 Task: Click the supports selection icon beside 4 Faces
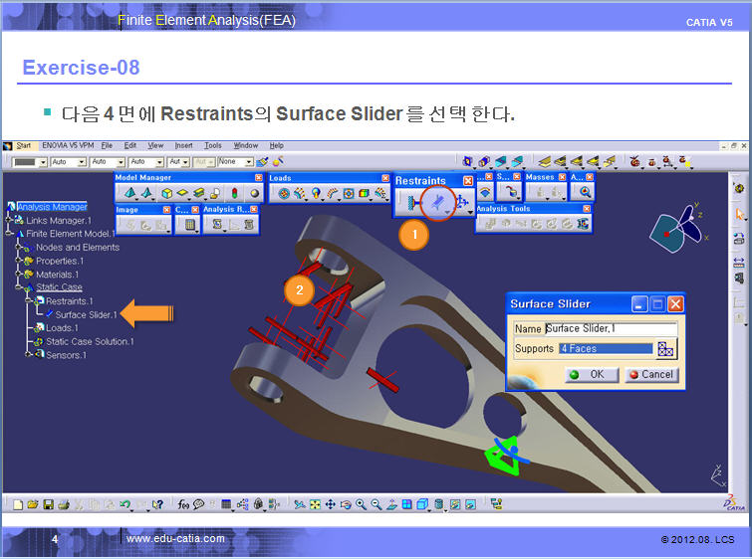point(666,348)
